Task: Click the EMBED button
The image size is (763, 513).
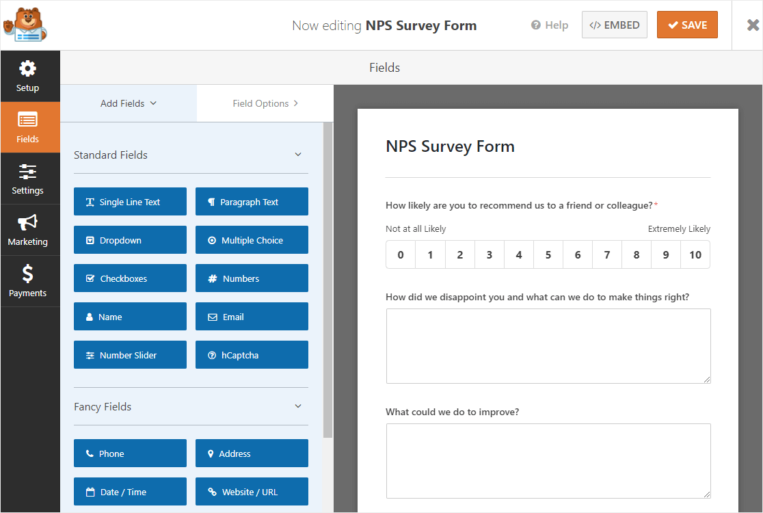Action: tap(615, 25)
